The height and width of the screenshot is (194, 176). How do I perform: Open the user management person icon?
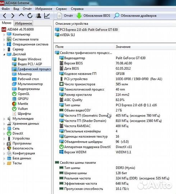[38, 16]
